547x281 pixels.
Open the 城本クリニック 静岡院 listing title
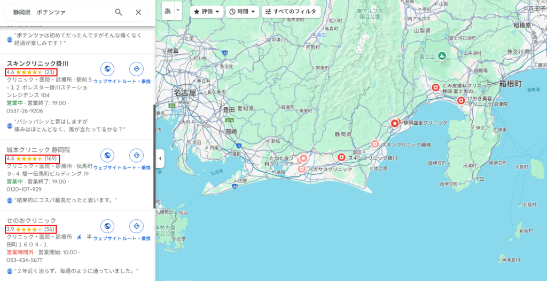pos(38,150)
